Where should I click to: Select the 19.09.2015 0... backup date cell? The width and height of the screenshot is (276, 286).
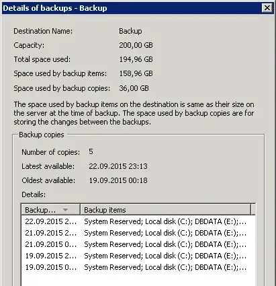point(50,267)
